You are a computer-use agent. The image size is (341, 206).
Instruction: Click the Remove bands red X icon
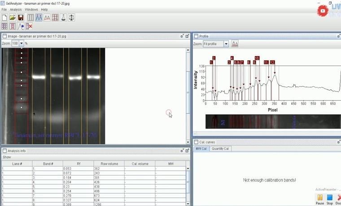pos(29,27)
